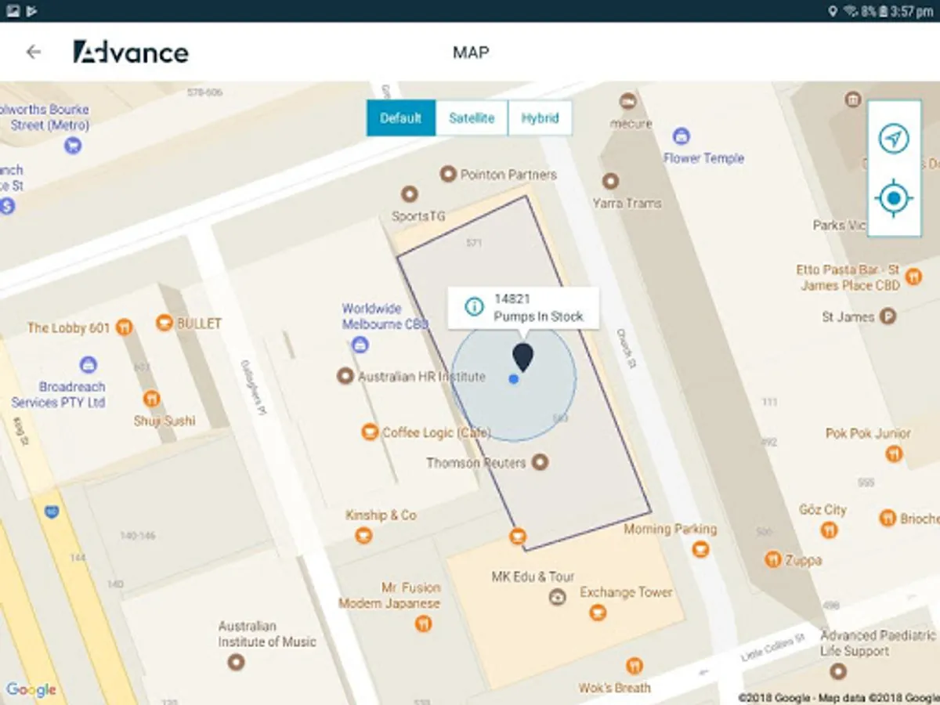Tap Coffee Logic cafe marker
This screenshot has width=940, height=705.
click(370, 432)
